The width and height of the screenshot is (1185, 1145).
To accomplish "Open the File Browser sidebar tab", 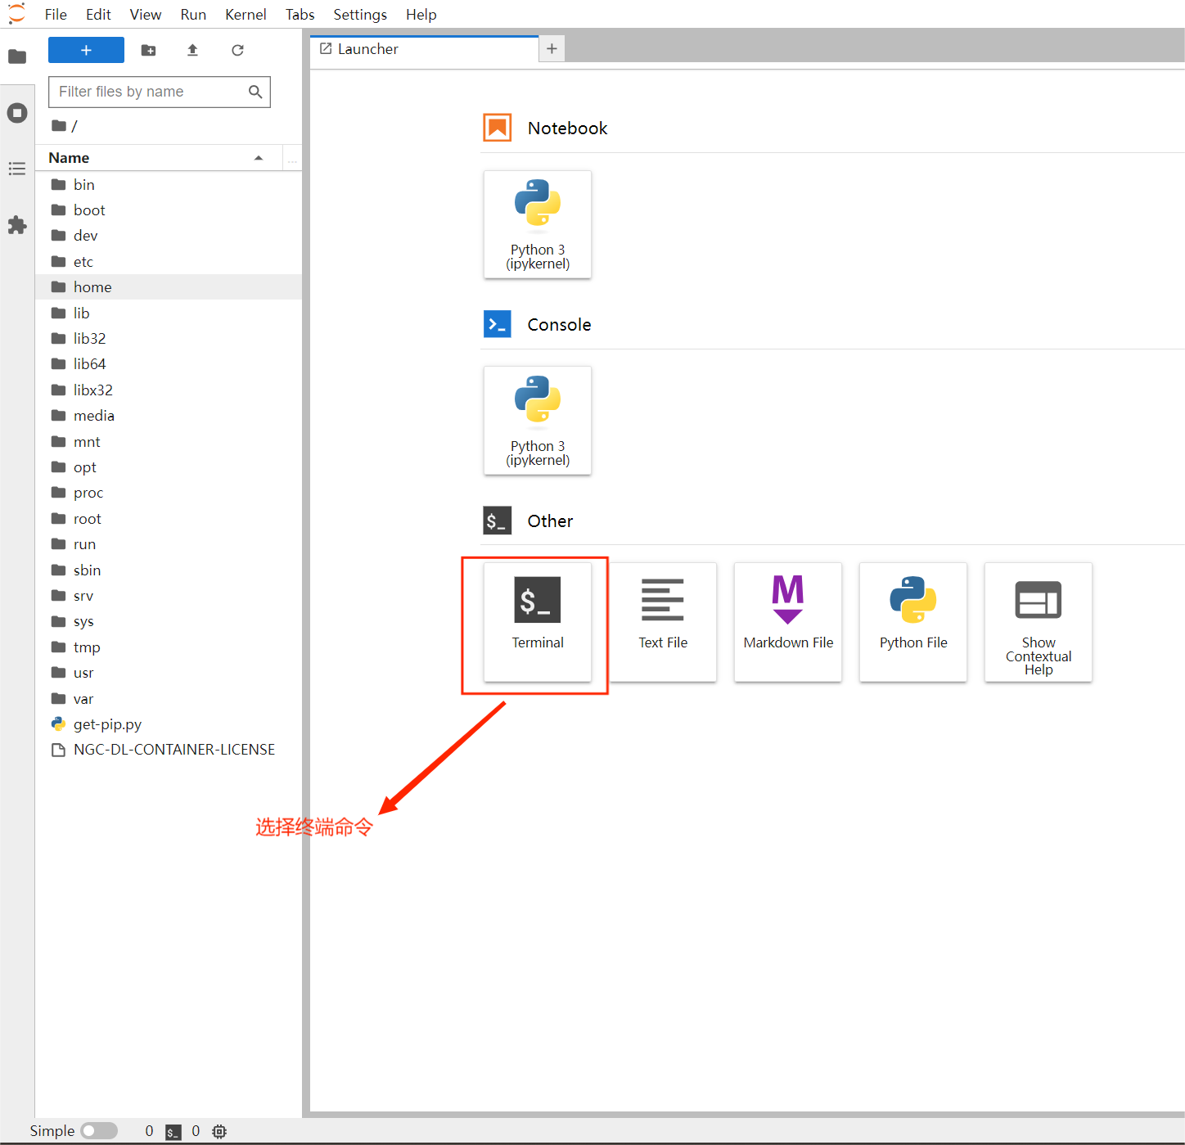I will click(x=17, y=56).
